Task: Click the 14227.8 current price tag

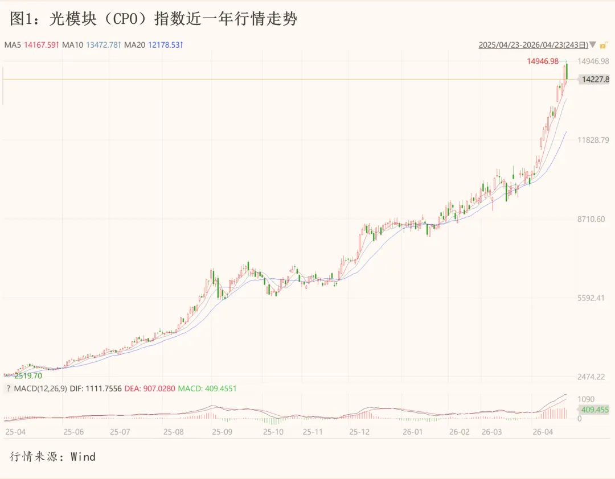Action: 596,80
